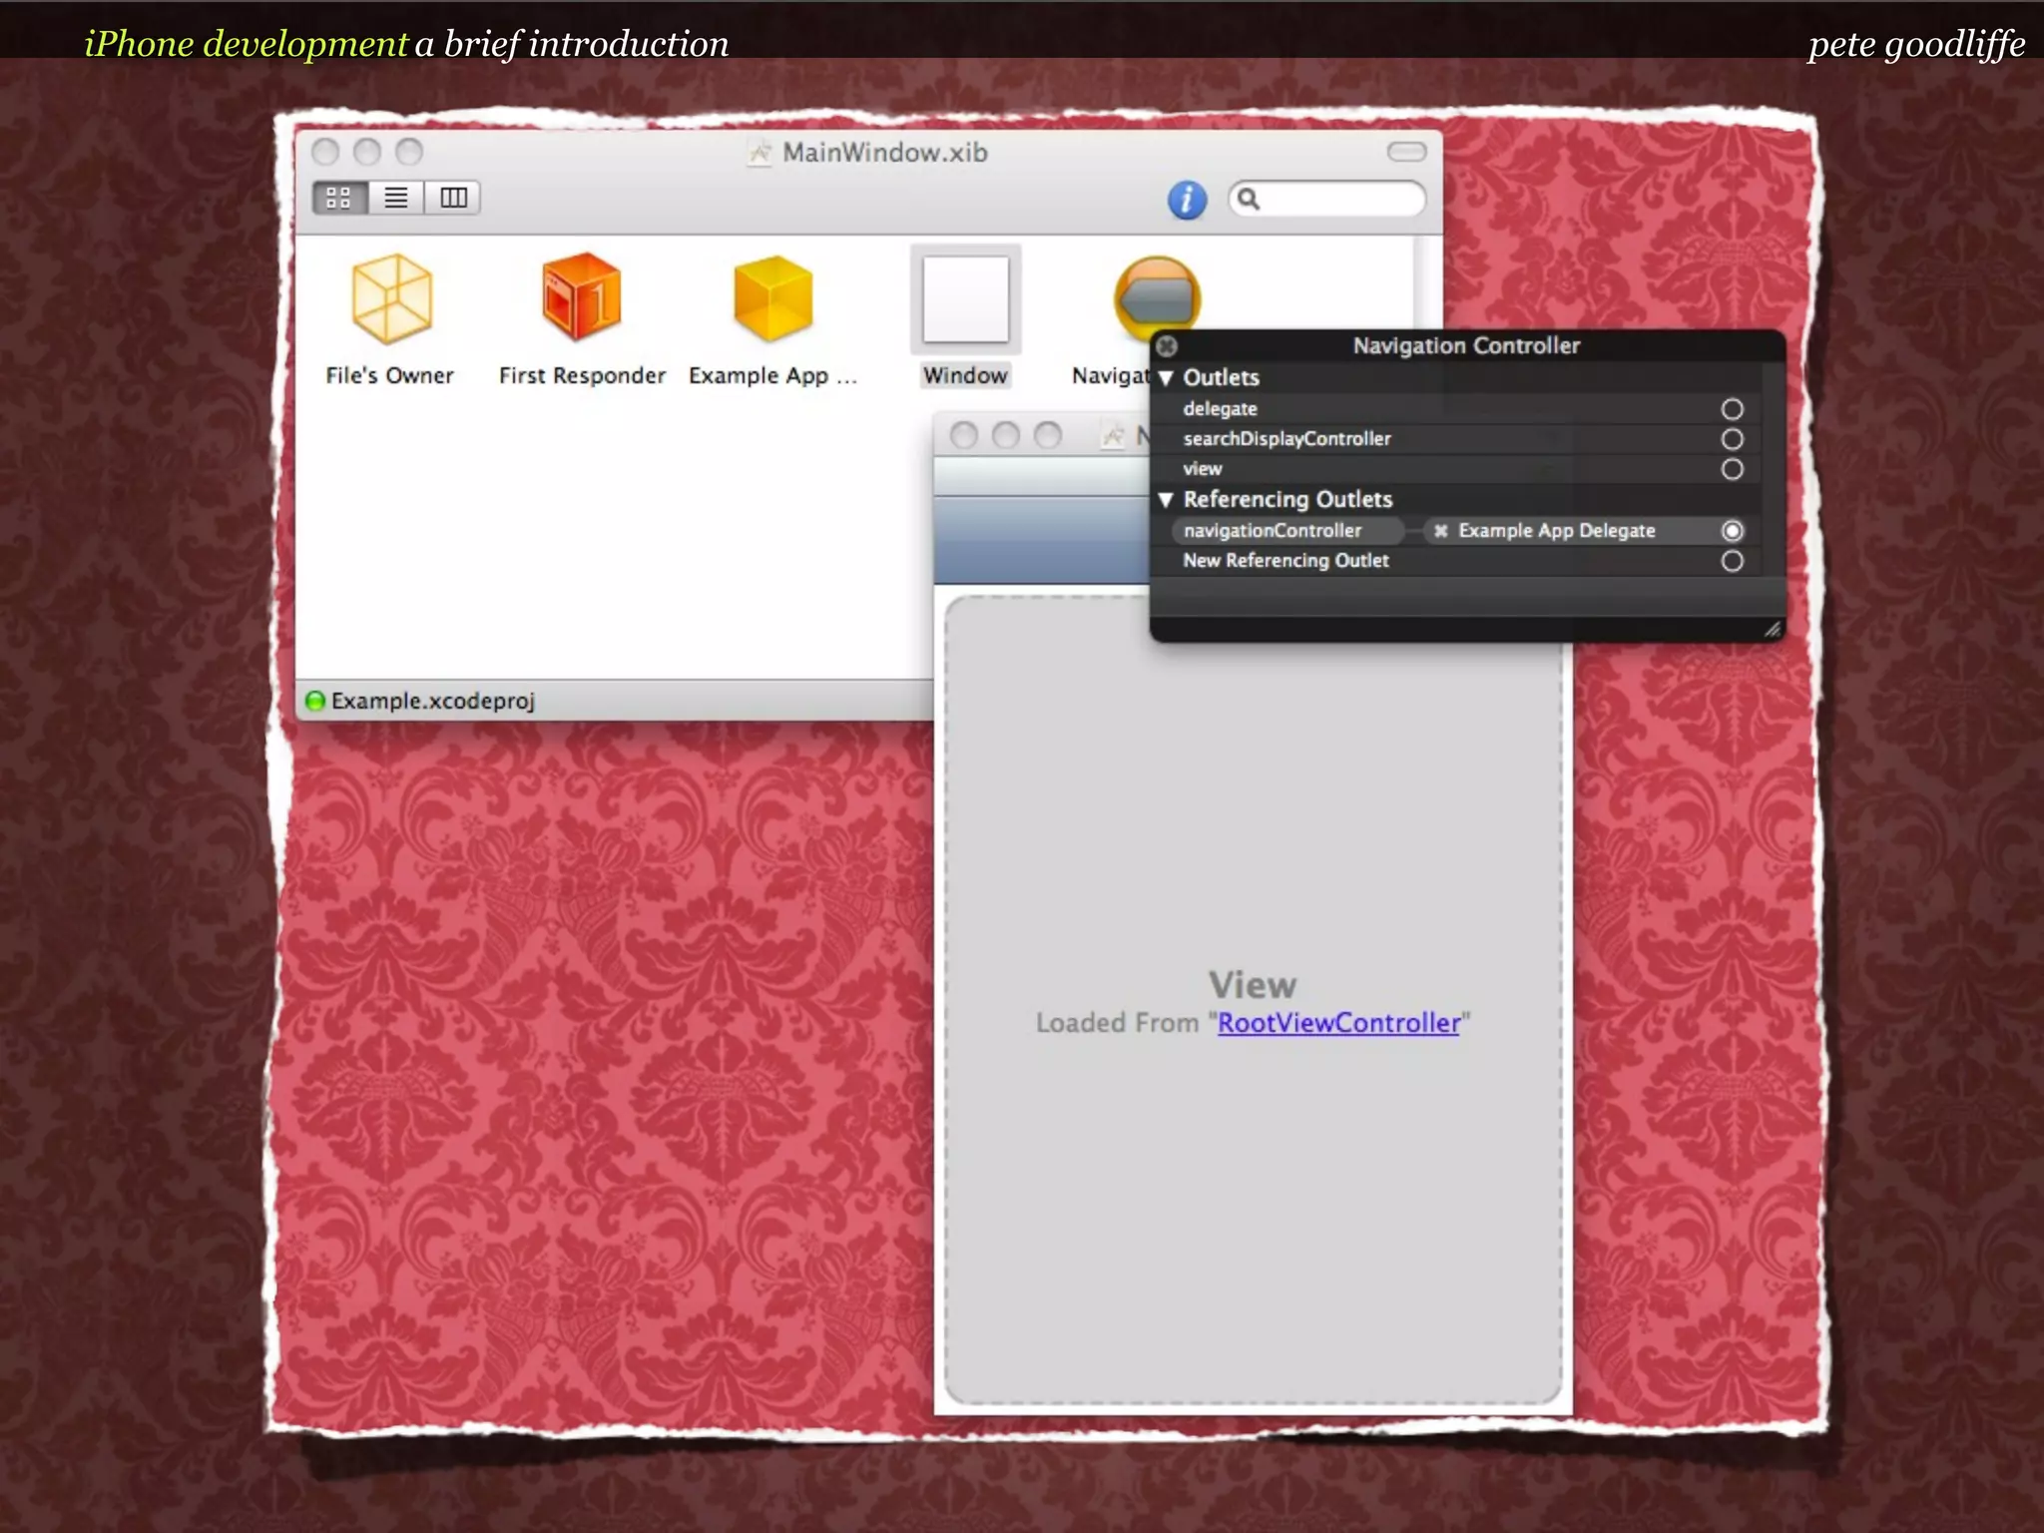
Task: Click the New Referencing Outlet circle
Action: [x=1732, y=561]
